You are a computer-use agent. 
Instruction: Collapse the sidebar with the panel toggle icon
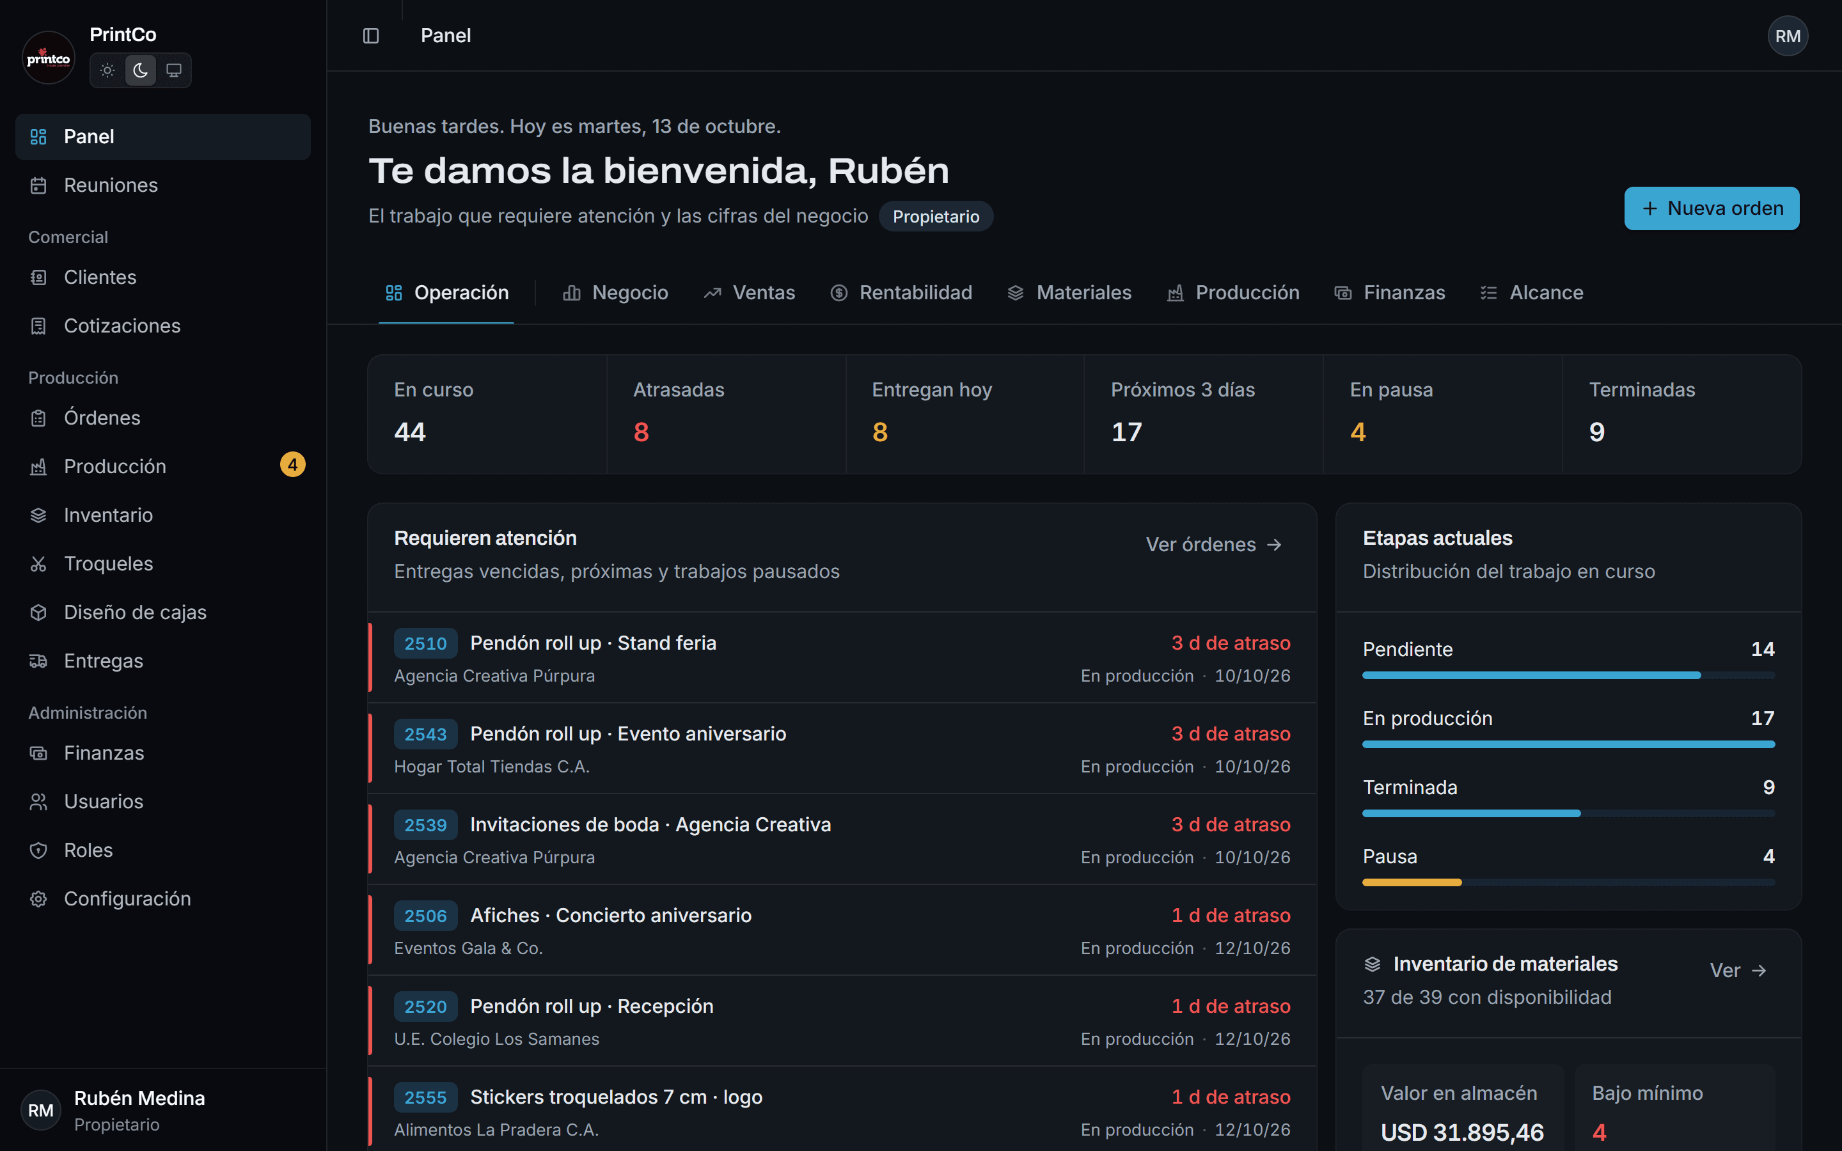pos(371,36)
